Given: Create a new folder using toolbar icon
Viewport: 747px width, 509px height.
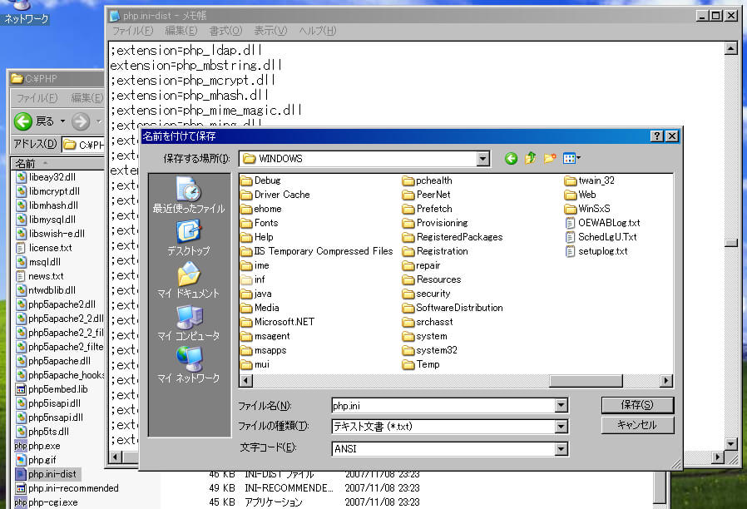Looking at the screenshot, I should 550,158.
